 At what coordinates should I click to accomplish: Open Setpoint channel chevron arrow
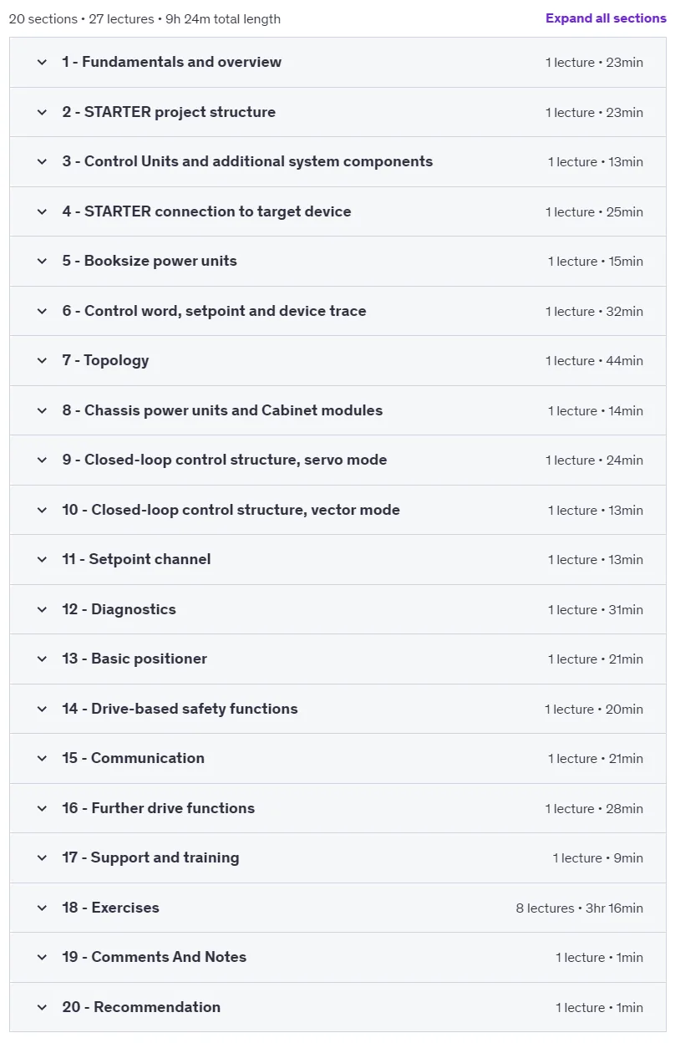click(42, 559)
